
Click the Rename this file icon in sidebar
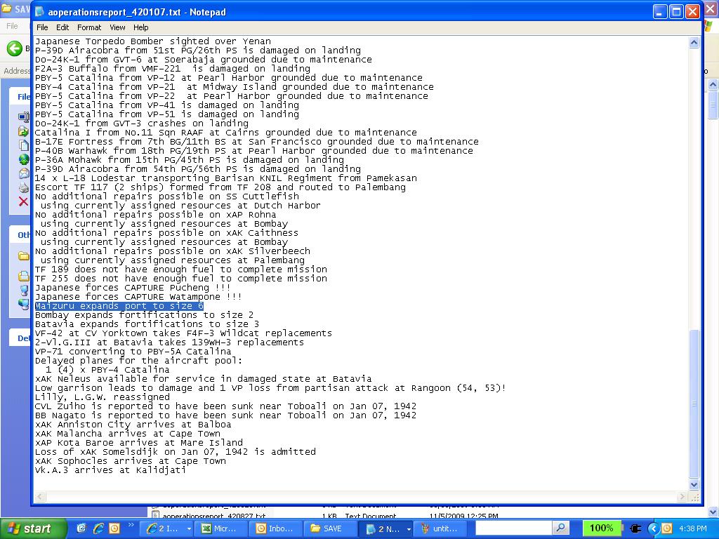click(x=23, y=117)
